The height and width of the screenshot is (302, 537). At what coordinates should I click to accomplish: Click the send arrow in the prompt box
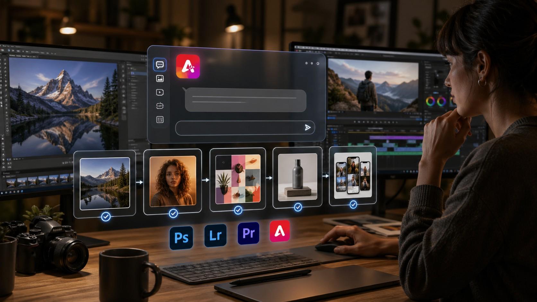click(308, 128)
